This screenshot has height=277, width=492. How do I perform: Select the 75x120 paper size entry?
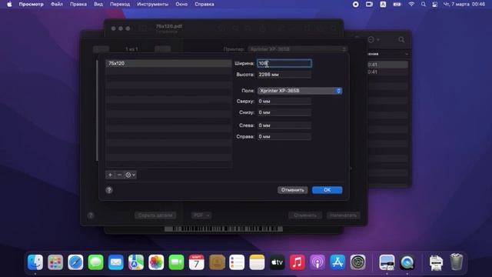point(169,63)
